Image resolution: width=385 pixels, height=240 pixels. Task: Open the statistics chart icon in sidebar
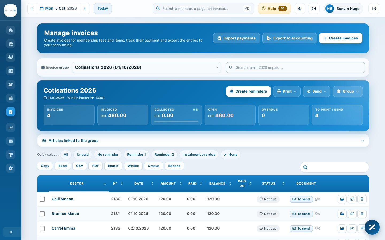[x=11, y=127]
